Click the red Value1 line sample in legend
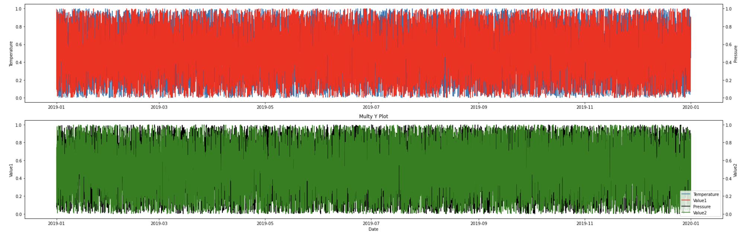Screen dimensions: 744x234 (x=686, y=201)
